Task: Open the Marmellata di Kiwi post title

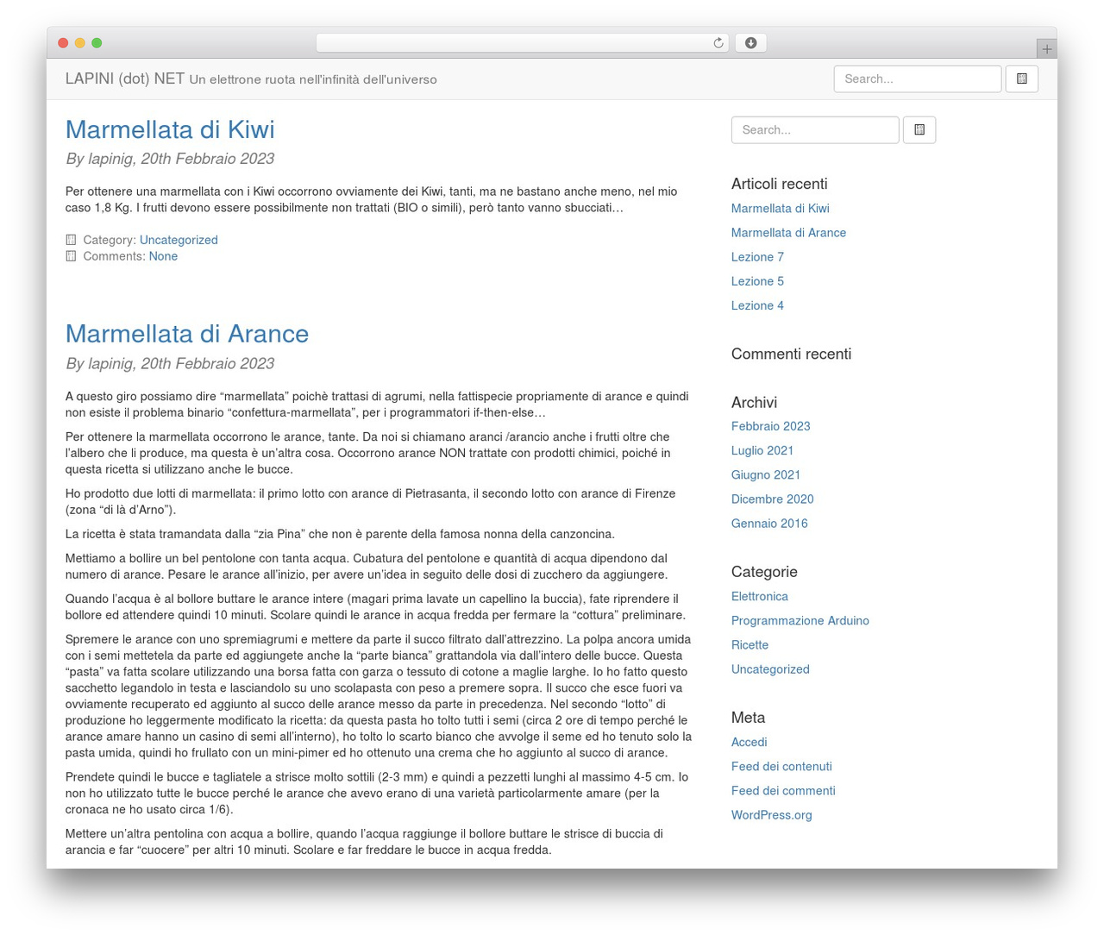Action: (x=170, y=129)
